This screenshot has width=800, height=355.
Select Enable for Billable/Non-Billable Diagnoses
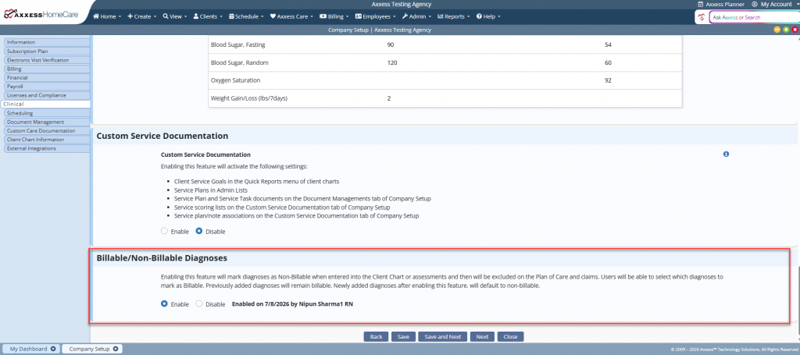[164, 304]
